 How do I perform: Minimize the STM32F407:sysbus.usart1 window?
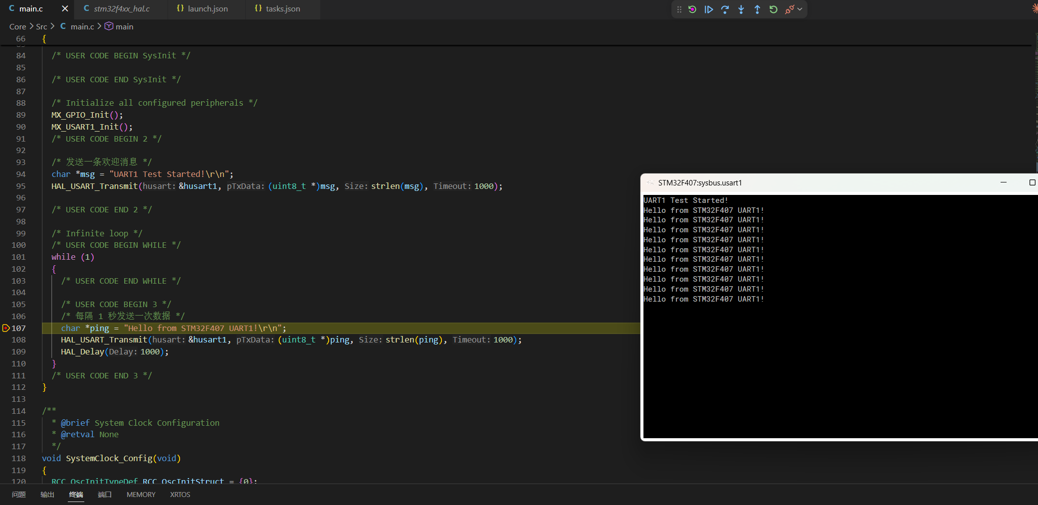(1004, 183)
